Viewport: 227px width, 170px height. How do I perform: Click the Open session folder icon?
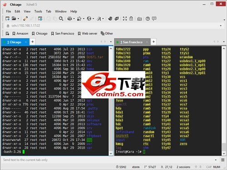[14, 19]
